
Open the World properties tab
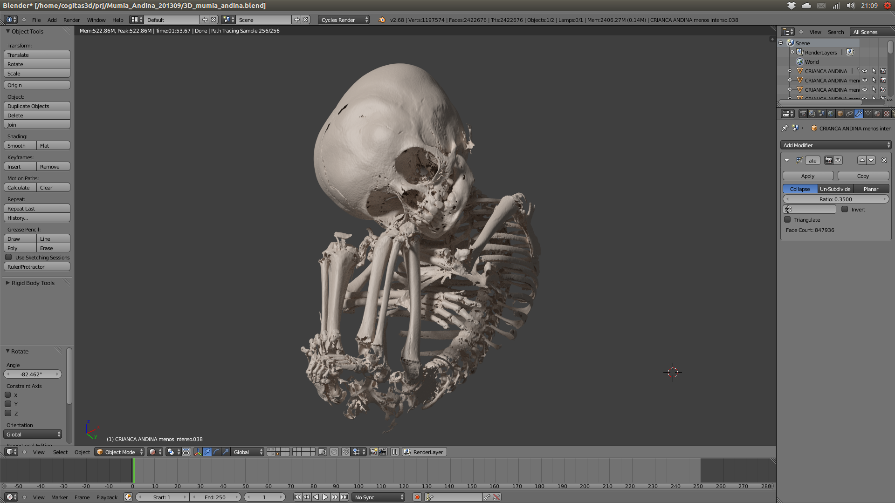tap(831, 114)
